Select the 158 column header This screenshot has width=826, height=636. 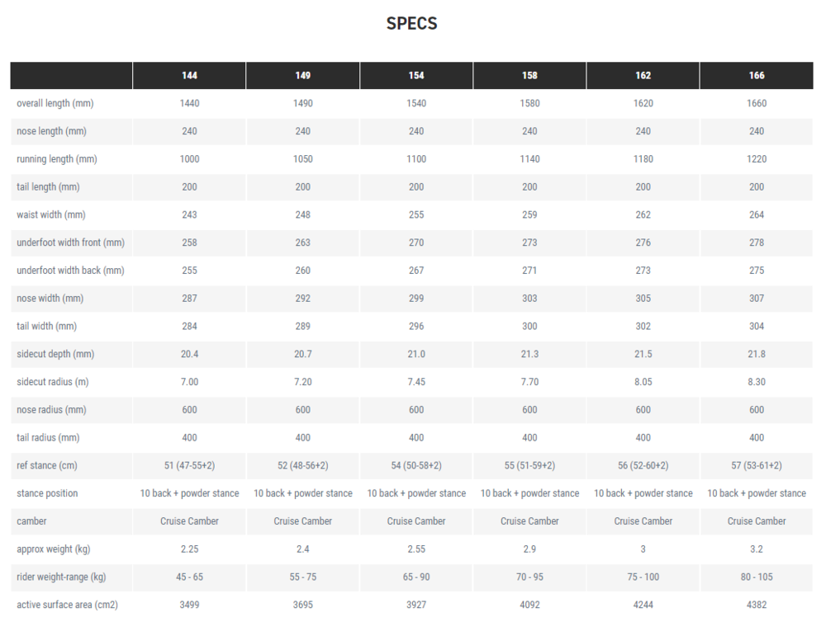(529, 76)
